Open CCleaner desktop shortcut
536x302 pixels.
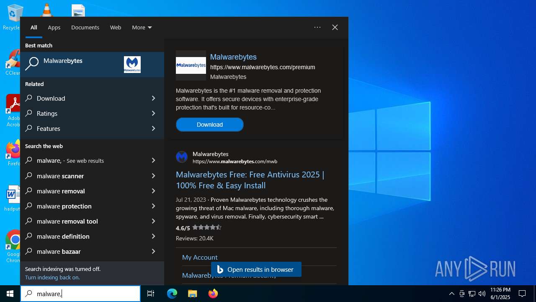(x=13, y=63)
